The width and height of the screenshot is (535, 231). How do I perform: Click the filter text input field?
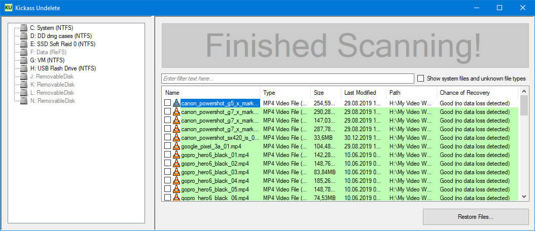(288, 79)
